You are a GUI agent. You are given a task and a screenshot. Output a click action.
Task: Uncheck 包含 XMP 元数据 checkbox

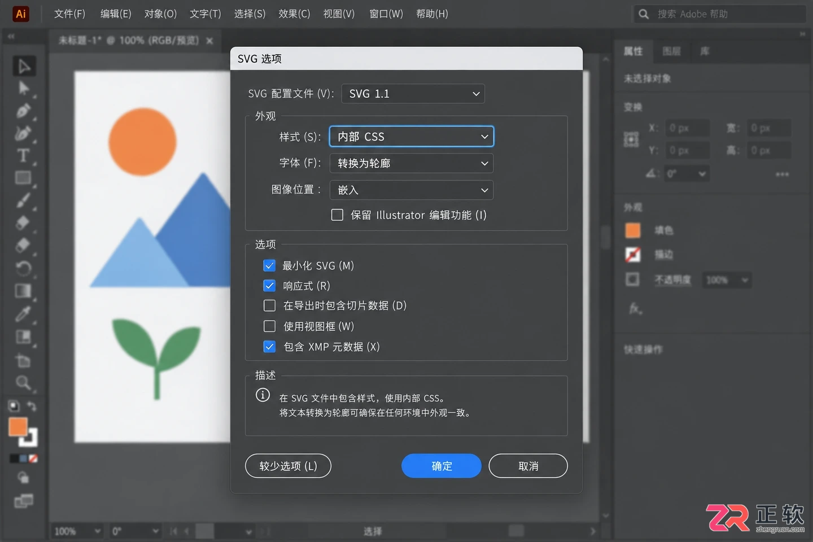269,347
